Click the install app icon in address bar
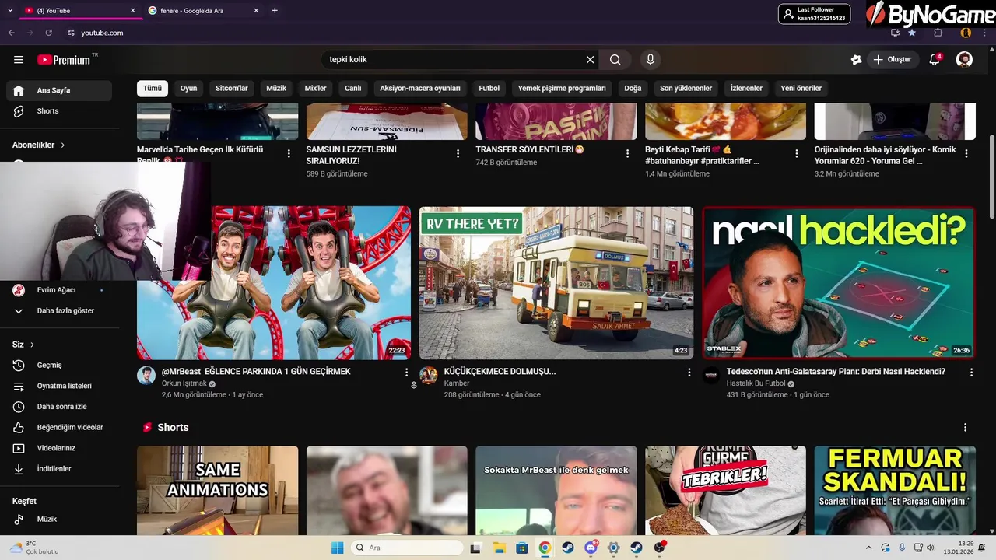The image size is (996, 560). [x=895, y=33]
